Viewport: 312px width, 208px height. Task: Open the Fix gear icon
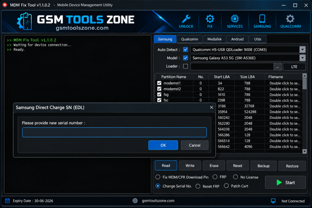(x=210, y=19)
